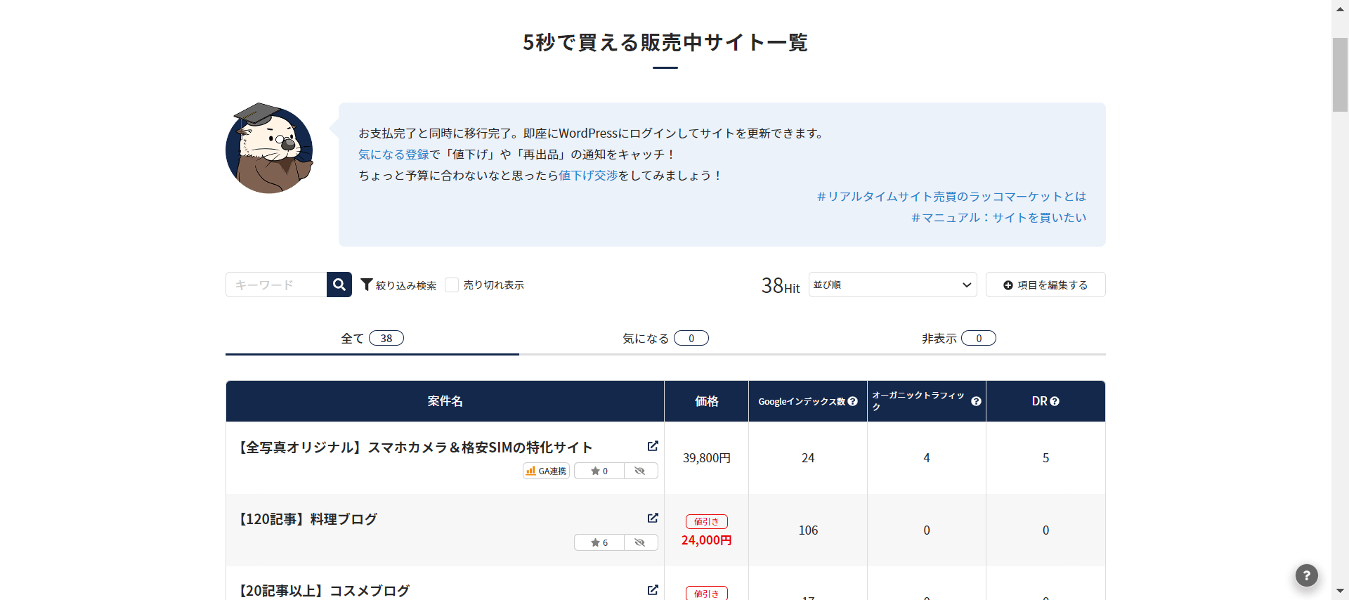
Task: Click 項目を編集する to edit columns
Action: tap(1045, 285)
